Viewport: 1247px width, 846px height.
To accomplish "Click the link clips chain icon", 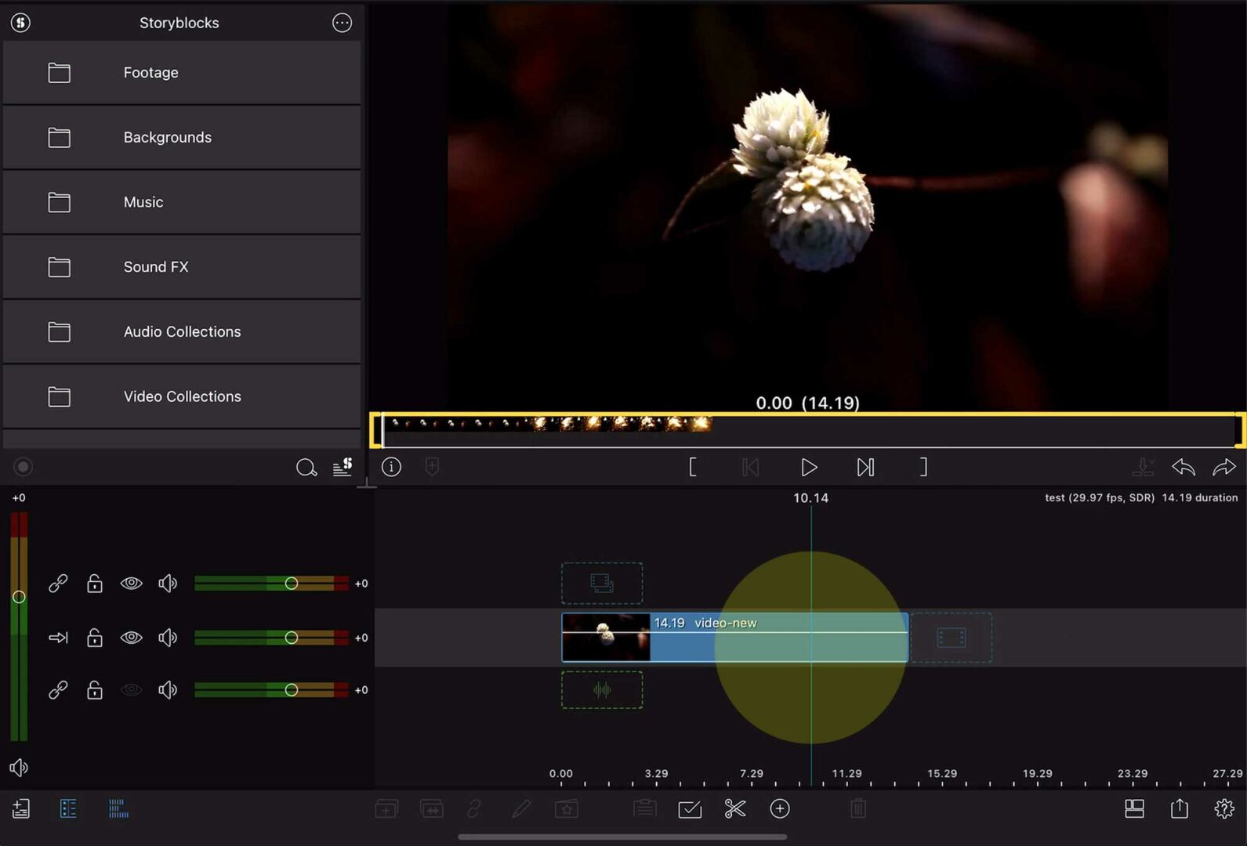I will [x=474, y=809].
